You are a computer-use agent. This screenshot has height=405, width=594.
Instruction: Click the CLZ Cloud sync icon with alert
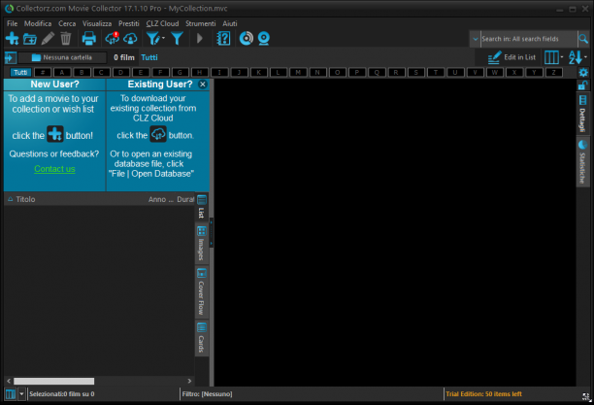pyautogui.click(x=113, y=38)
